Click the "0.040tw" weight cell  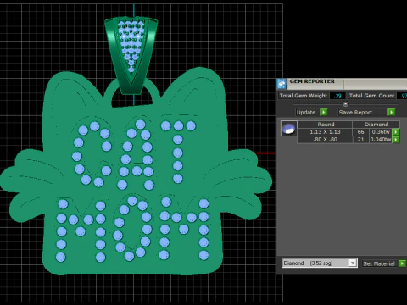point(381,140)
